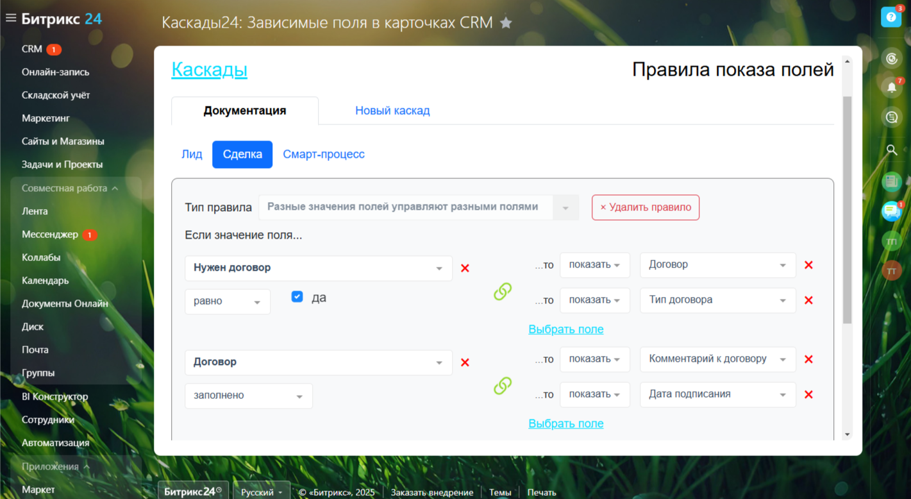Remove the 'Договор' condition field (left column)
Screen dimensions: 911x499
point(465,362)
